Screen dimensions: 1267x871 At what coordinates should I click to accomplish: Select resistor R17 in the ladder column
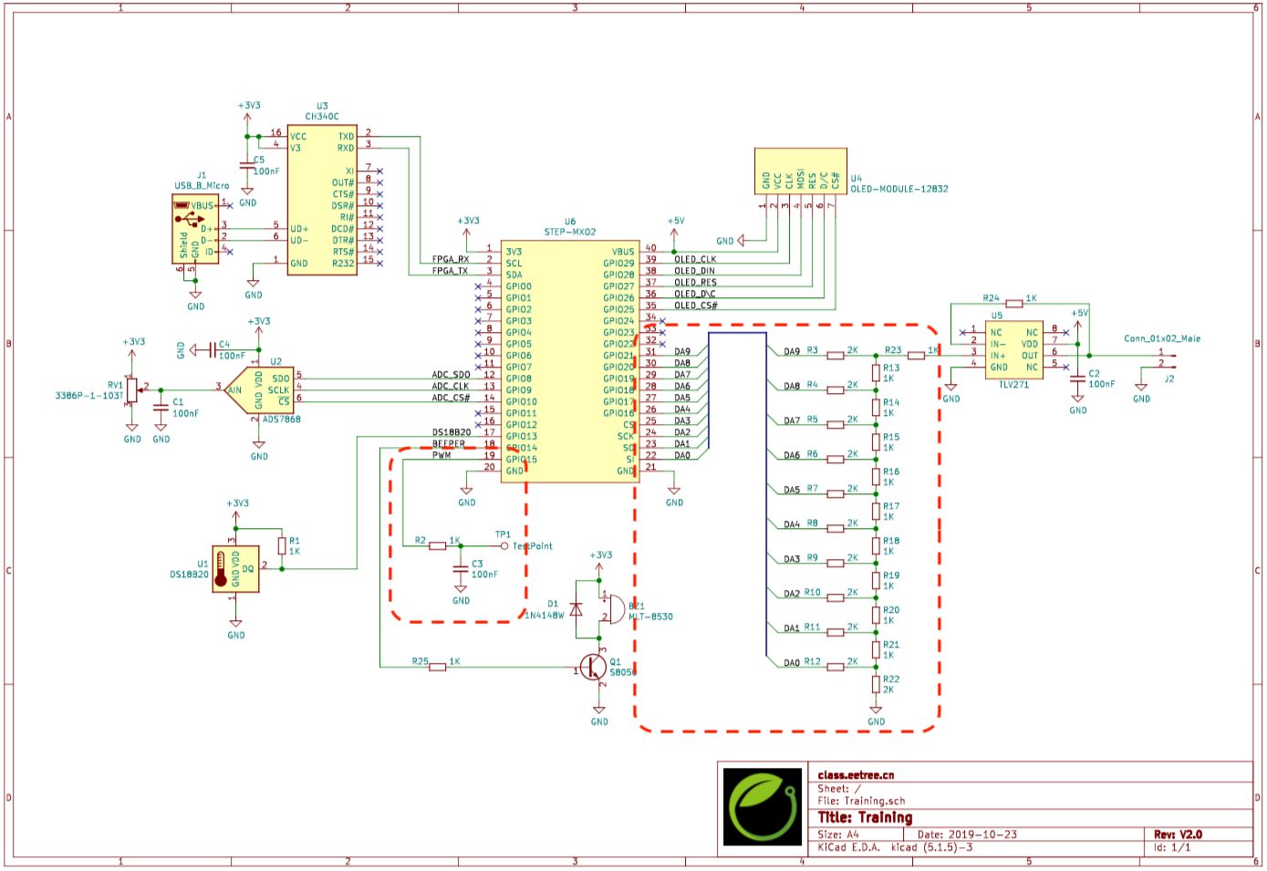point(876,511)
